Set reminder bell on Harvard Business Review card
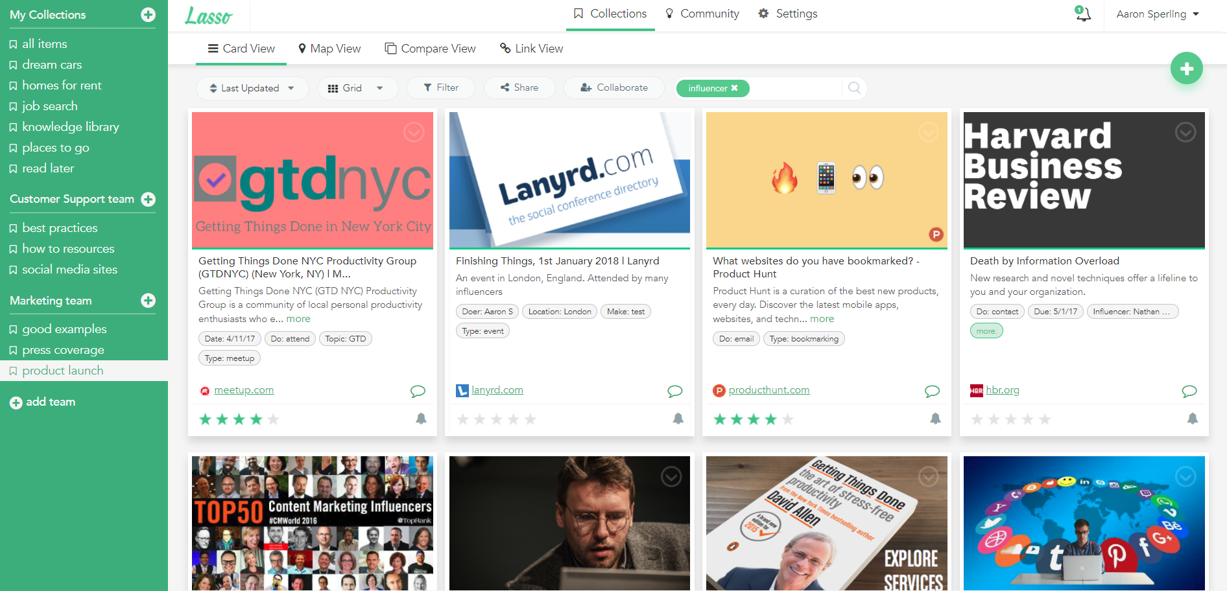The width and height of the screenshot is (1227, 591). [x=1192, y=419]
